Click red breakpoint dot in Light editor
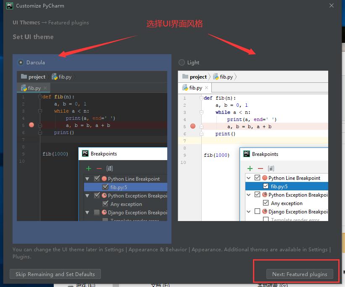Viewport: 345px width, 287px height. [x=193, y=126]
